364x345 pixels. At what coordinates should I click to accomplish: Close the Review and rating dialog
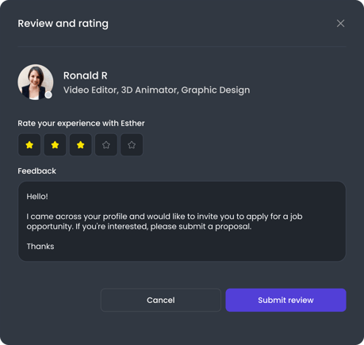tap(340, 23)
